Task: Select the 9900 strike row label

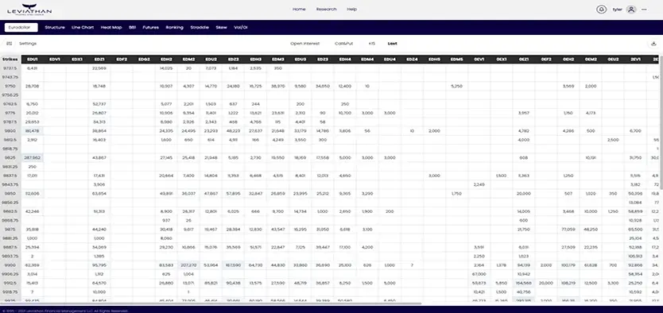Action: pos(10,265)
